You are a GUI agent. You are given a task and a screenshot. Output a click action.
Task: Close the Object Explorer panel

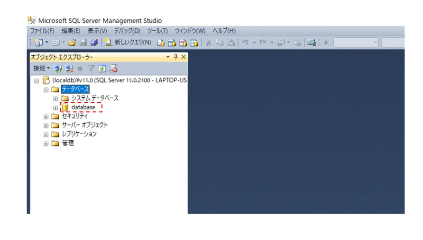point(184,57)
